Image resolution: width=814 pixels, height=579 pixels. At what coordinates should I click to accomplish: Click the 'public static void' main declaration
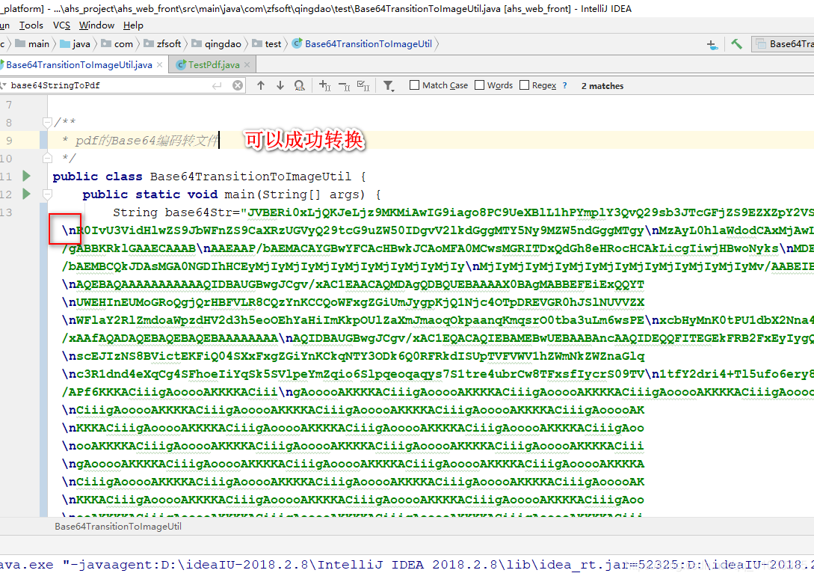[150, 194]
